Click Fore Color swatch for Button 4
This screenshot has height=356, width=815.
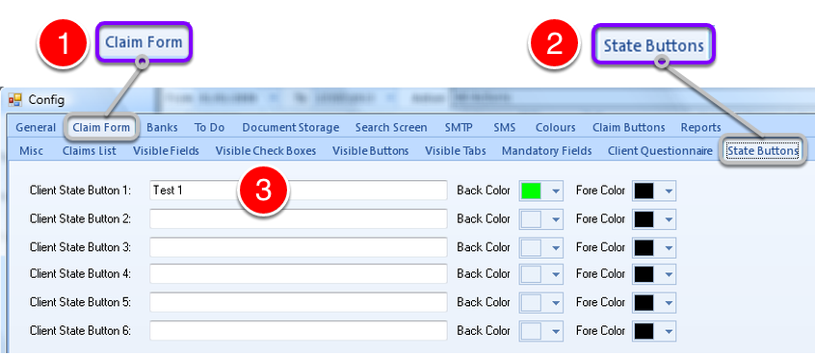point(644,274)
